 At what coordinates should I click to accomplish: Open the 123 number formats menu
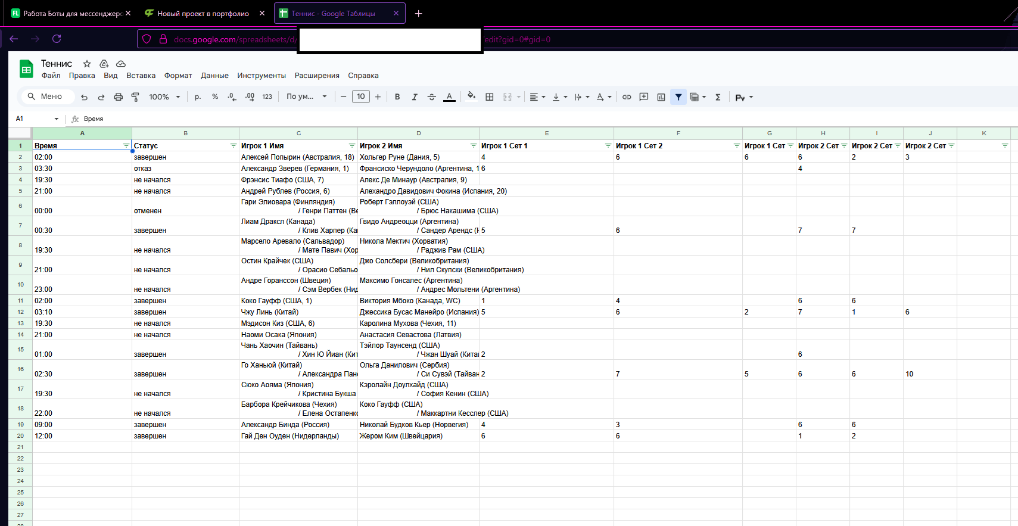(x=267, y=97)
